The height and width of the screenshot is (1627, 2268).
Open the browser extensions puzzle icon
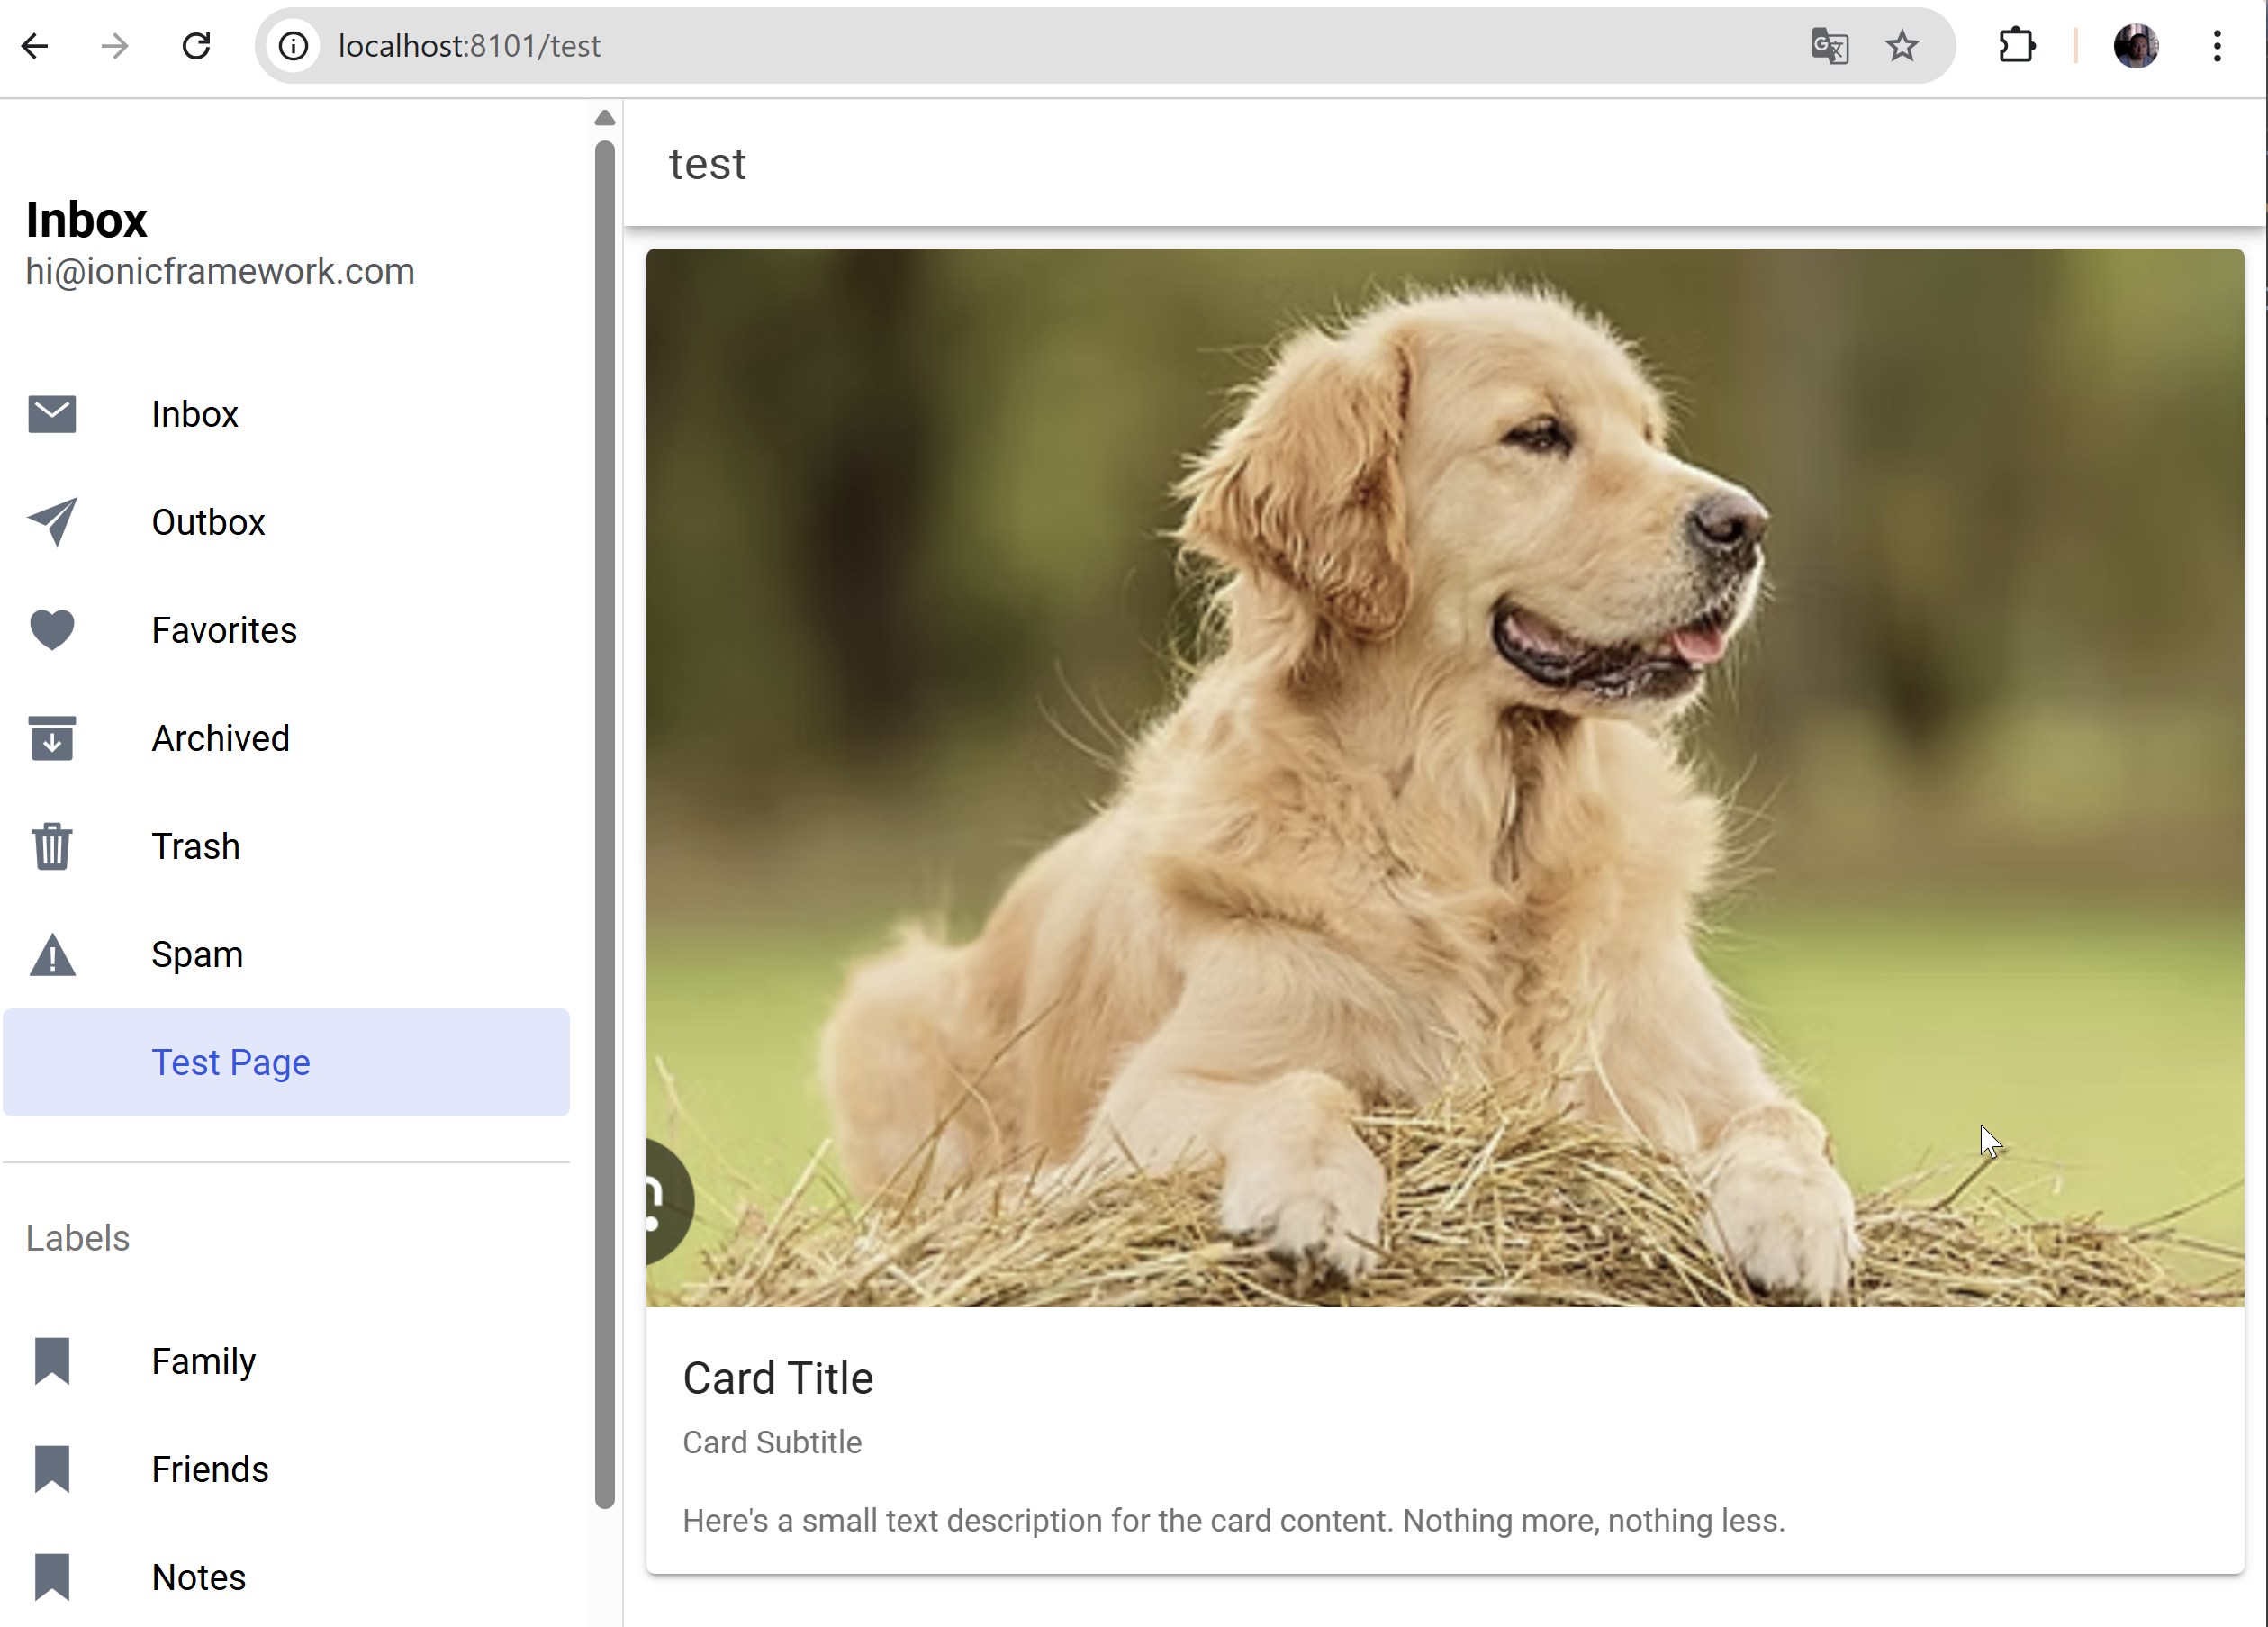click(2016, 46)
